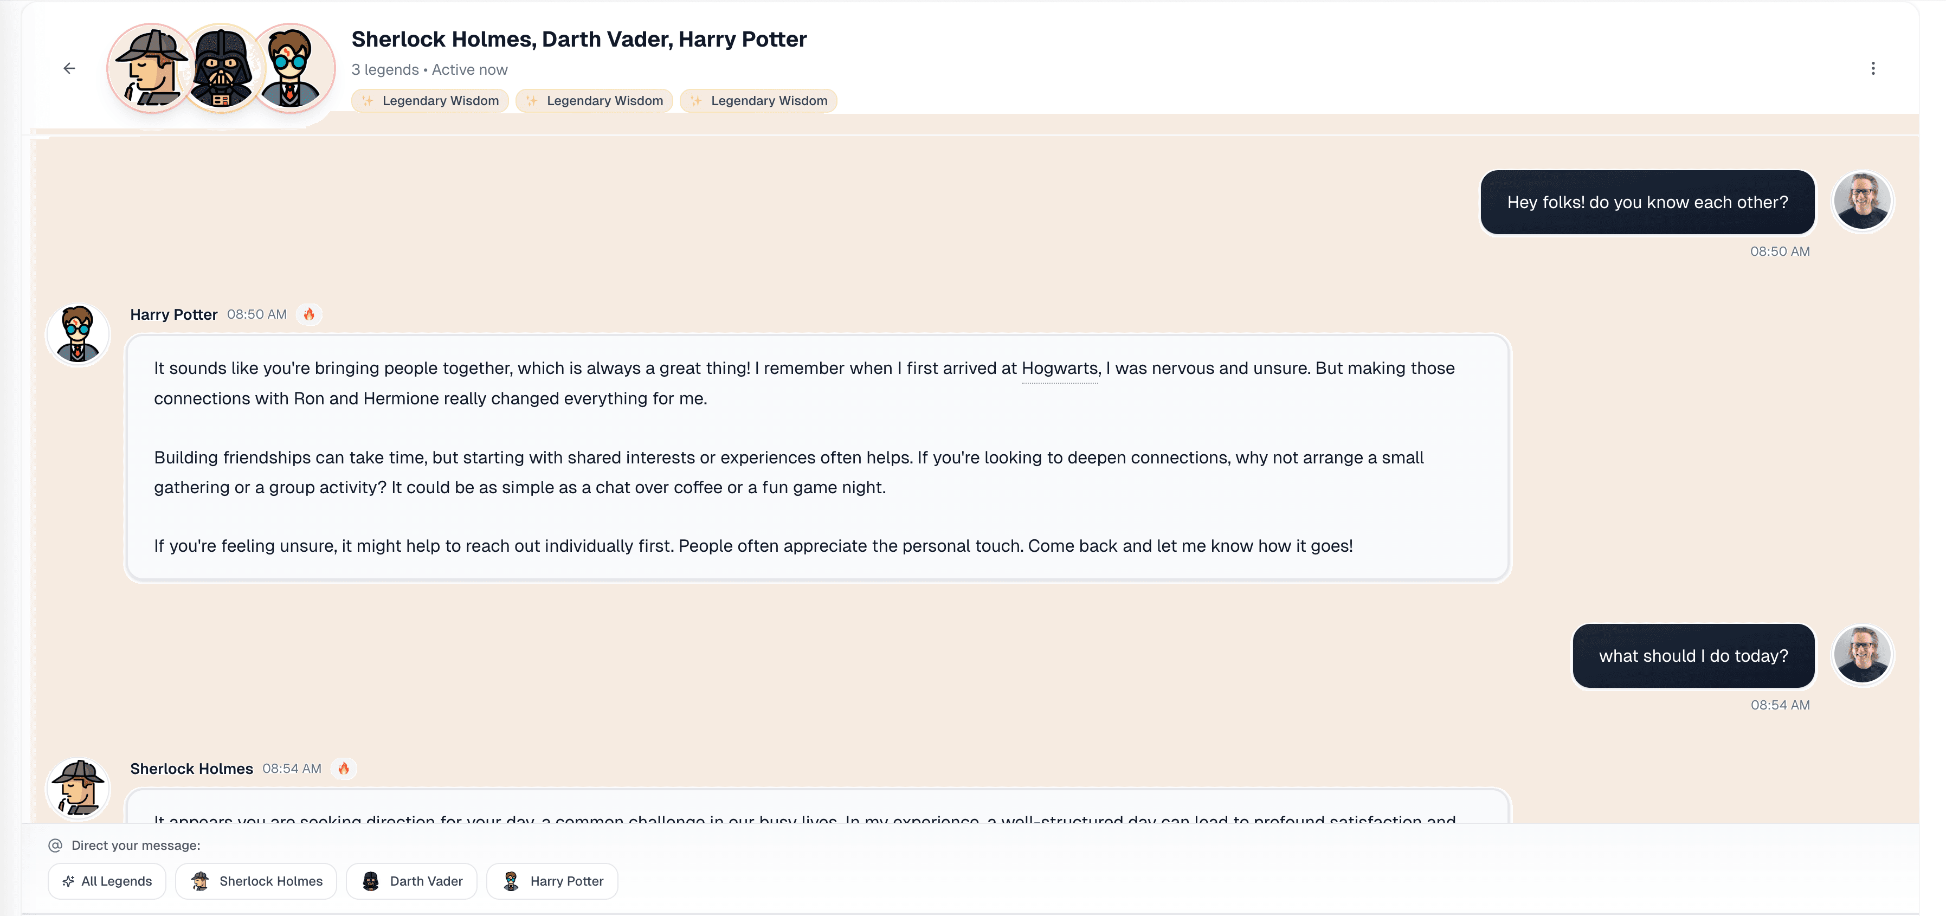Screen dimensions: 1946x916
Task: Click the Harry Potter sender name label
Action: (174, 315)
